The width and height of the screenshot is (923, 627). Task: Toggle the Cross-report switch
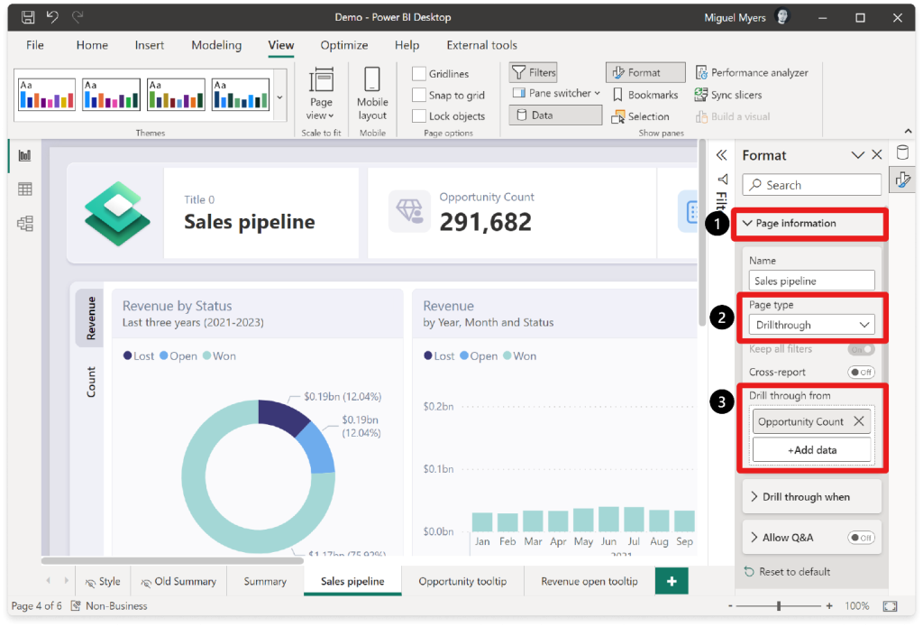pos(861,372)
